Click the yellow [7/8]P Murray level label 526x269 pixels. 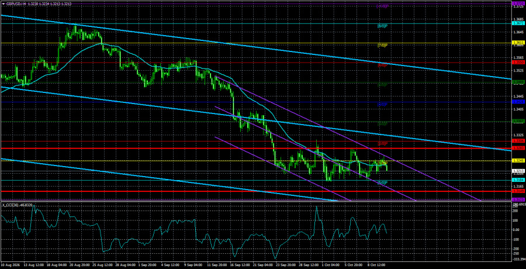pos(383,45)
